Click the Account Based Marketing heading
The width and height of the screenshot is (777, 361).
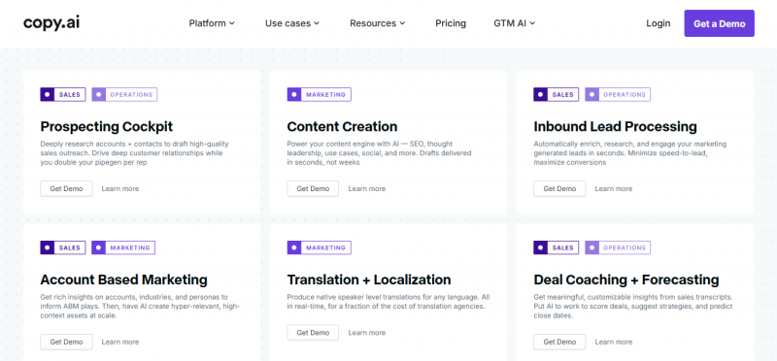click(x=124, y=279)
